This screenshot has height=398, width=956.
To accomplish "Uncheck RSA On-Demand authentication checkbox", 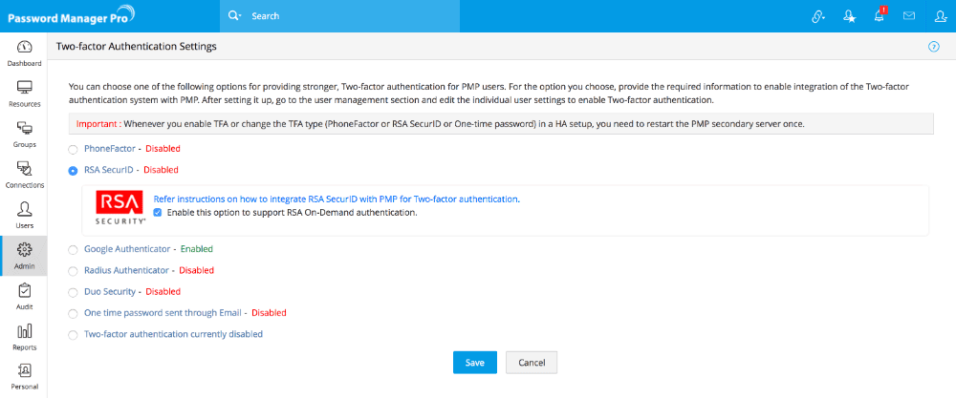I will (x=158, y=212).
